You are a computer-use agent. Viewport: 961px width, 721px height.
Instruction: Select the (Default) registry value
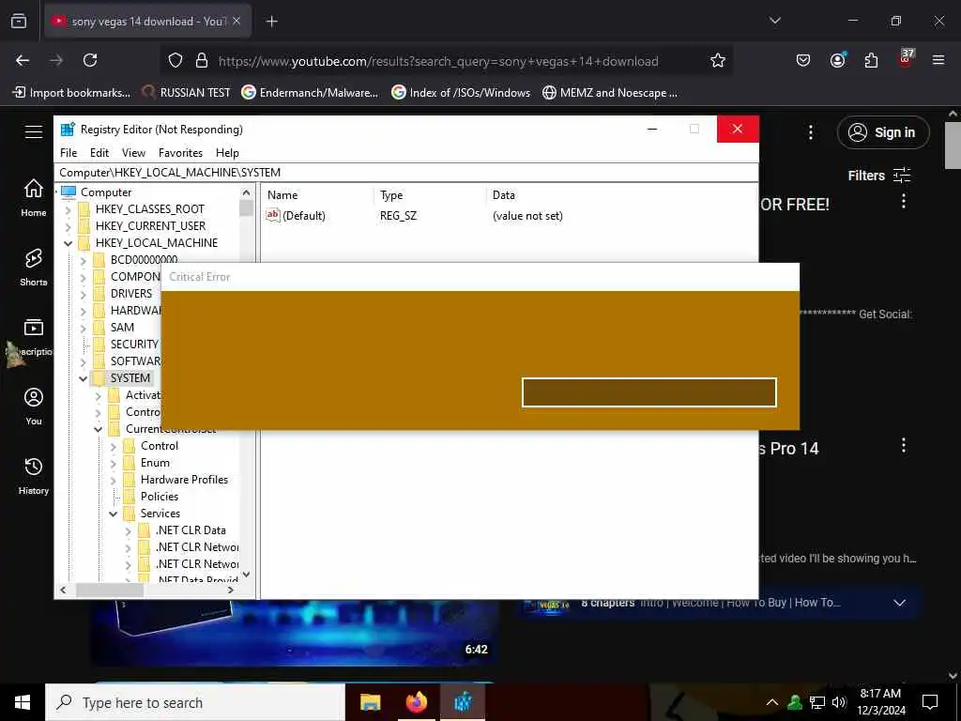pos(304,216)
